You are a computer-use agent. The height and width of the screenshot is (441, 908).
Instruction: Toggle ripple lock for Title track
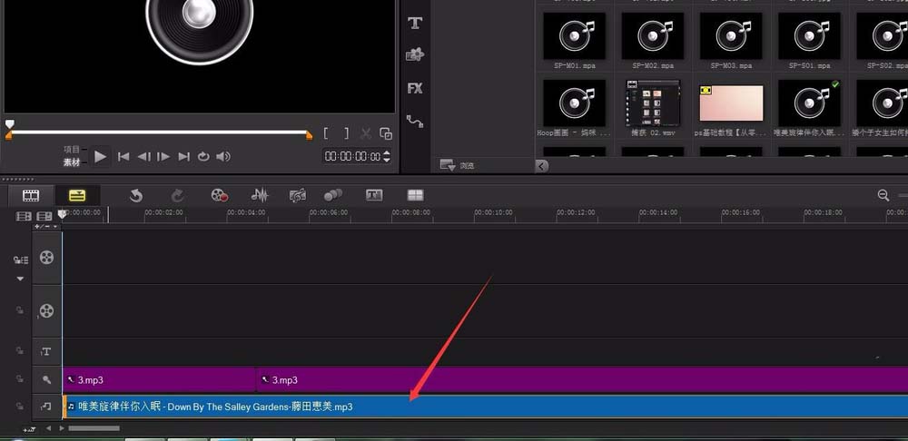click(20, 351)
